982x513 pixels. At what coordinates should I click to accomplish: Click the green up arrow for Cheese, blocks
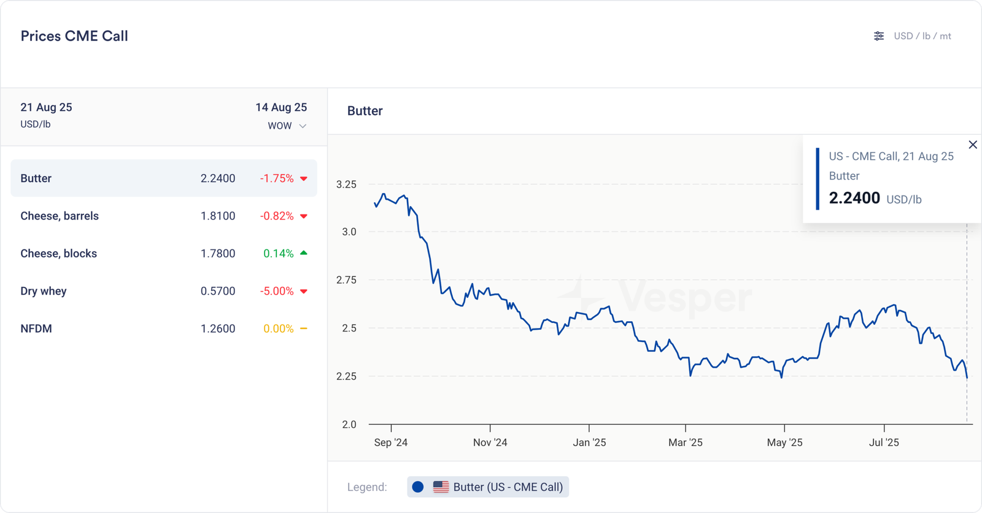pos(304,253)
